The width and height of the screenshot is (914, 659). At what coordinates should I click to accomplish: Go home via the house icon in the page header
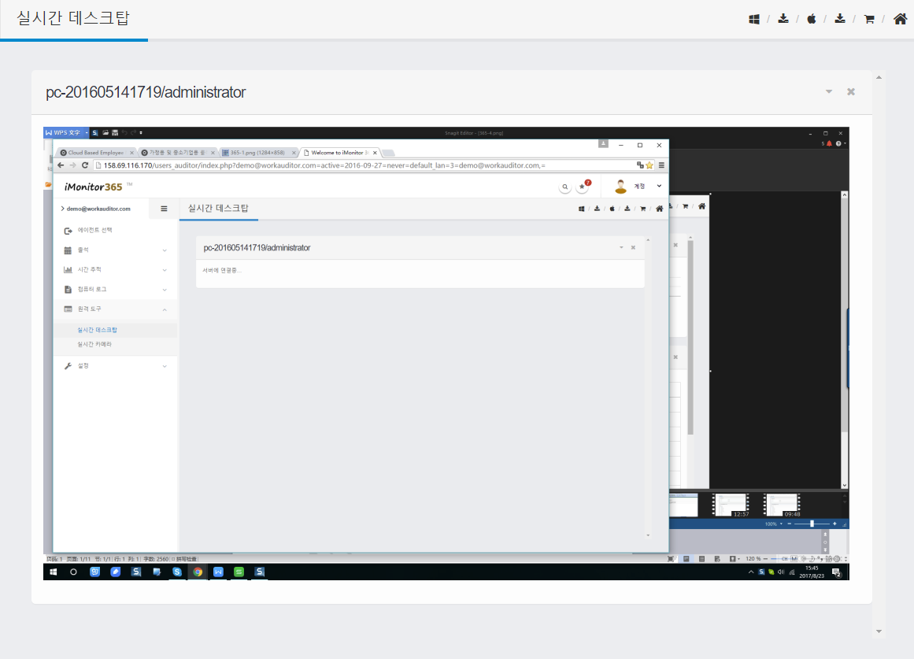pyautogui.click(x=901, y=19)
